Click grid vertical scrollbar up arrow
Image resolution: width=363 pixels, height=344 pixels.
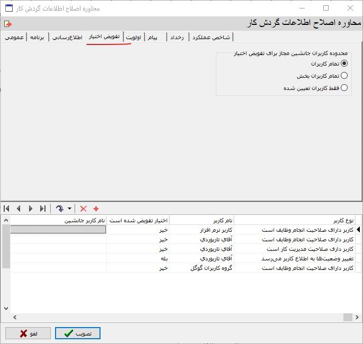pos(6,220)
